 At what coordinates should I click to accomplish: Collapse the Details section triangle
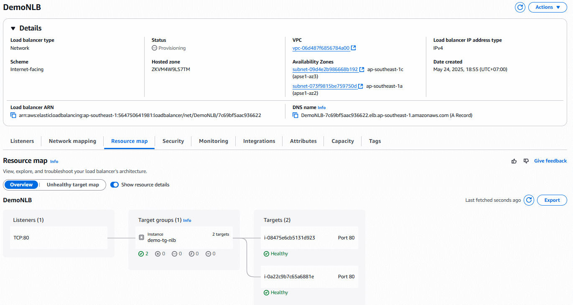point(13,28)
